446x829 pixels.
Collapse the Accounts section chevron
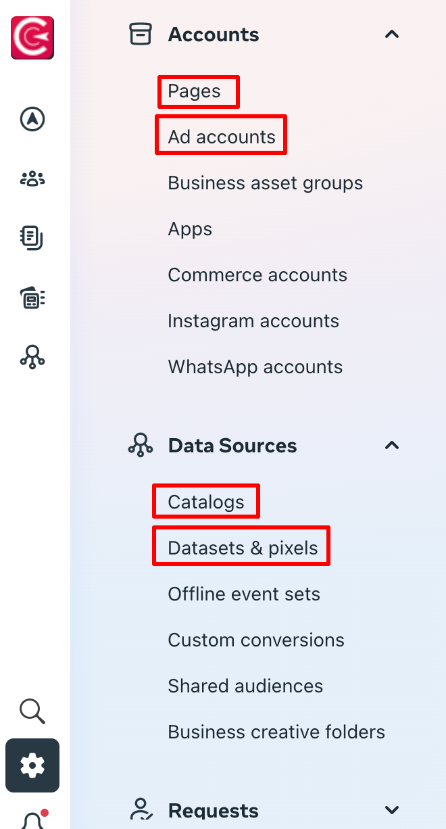click(x=392, y=34)
